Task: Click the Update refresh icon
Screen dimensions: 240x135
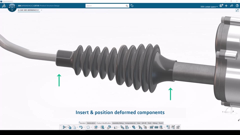Action: [x=88, y=127]
